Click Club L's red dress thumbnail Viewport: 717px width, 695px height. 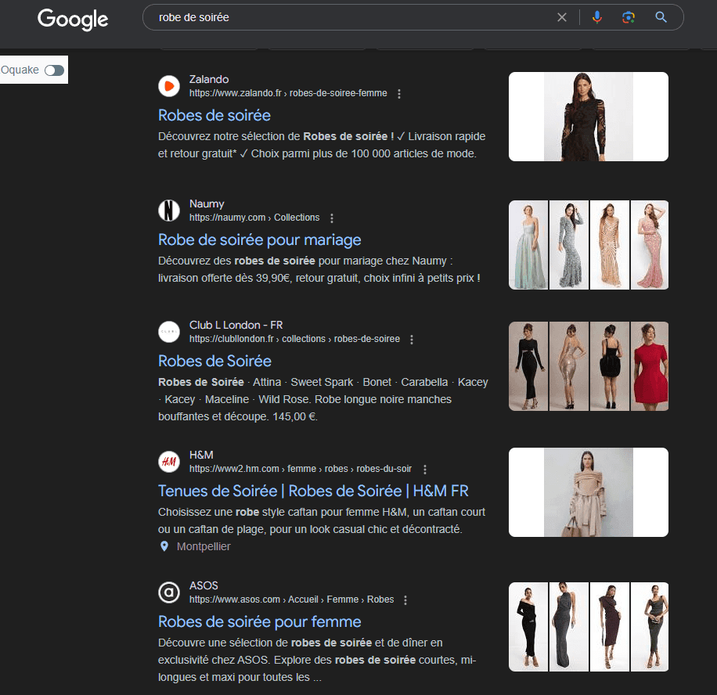pyautogui.click(x=650, y=366)
